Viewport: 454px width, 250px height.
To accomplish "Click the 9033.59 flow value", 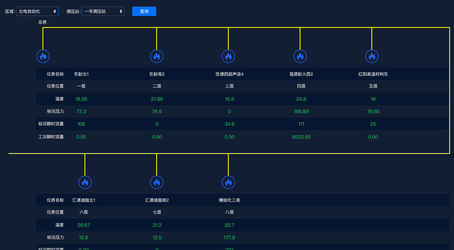I will (301, 137).
